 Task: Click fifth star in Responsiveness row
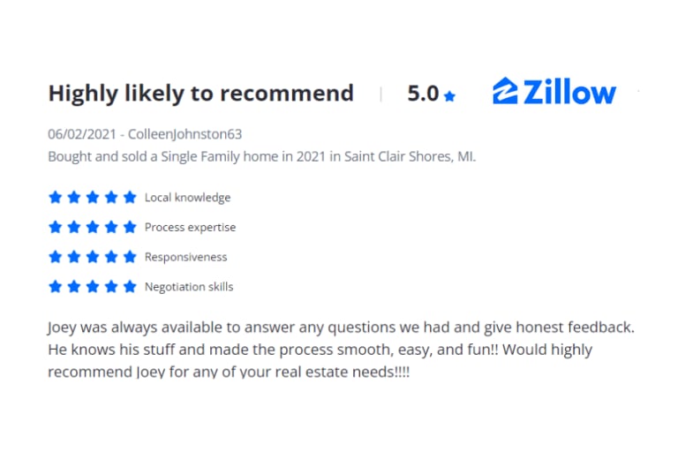[x=130, y=257]
